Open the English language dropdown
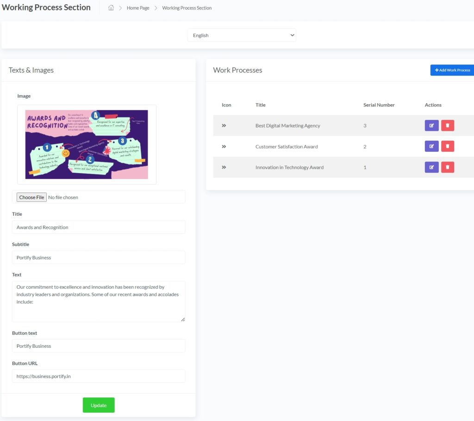This screenshot has width=474, height=421. (242, 35)
